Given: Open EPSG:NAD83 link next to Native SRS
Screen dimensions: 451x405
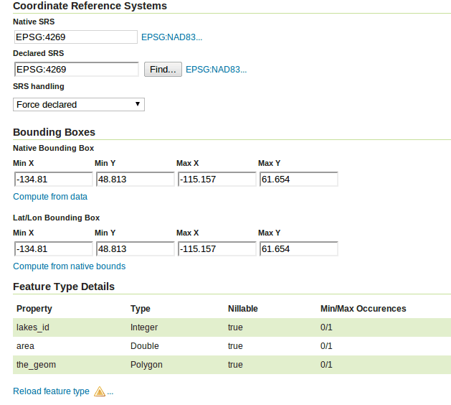Looking at the screenshot, I should pos(171,37).
